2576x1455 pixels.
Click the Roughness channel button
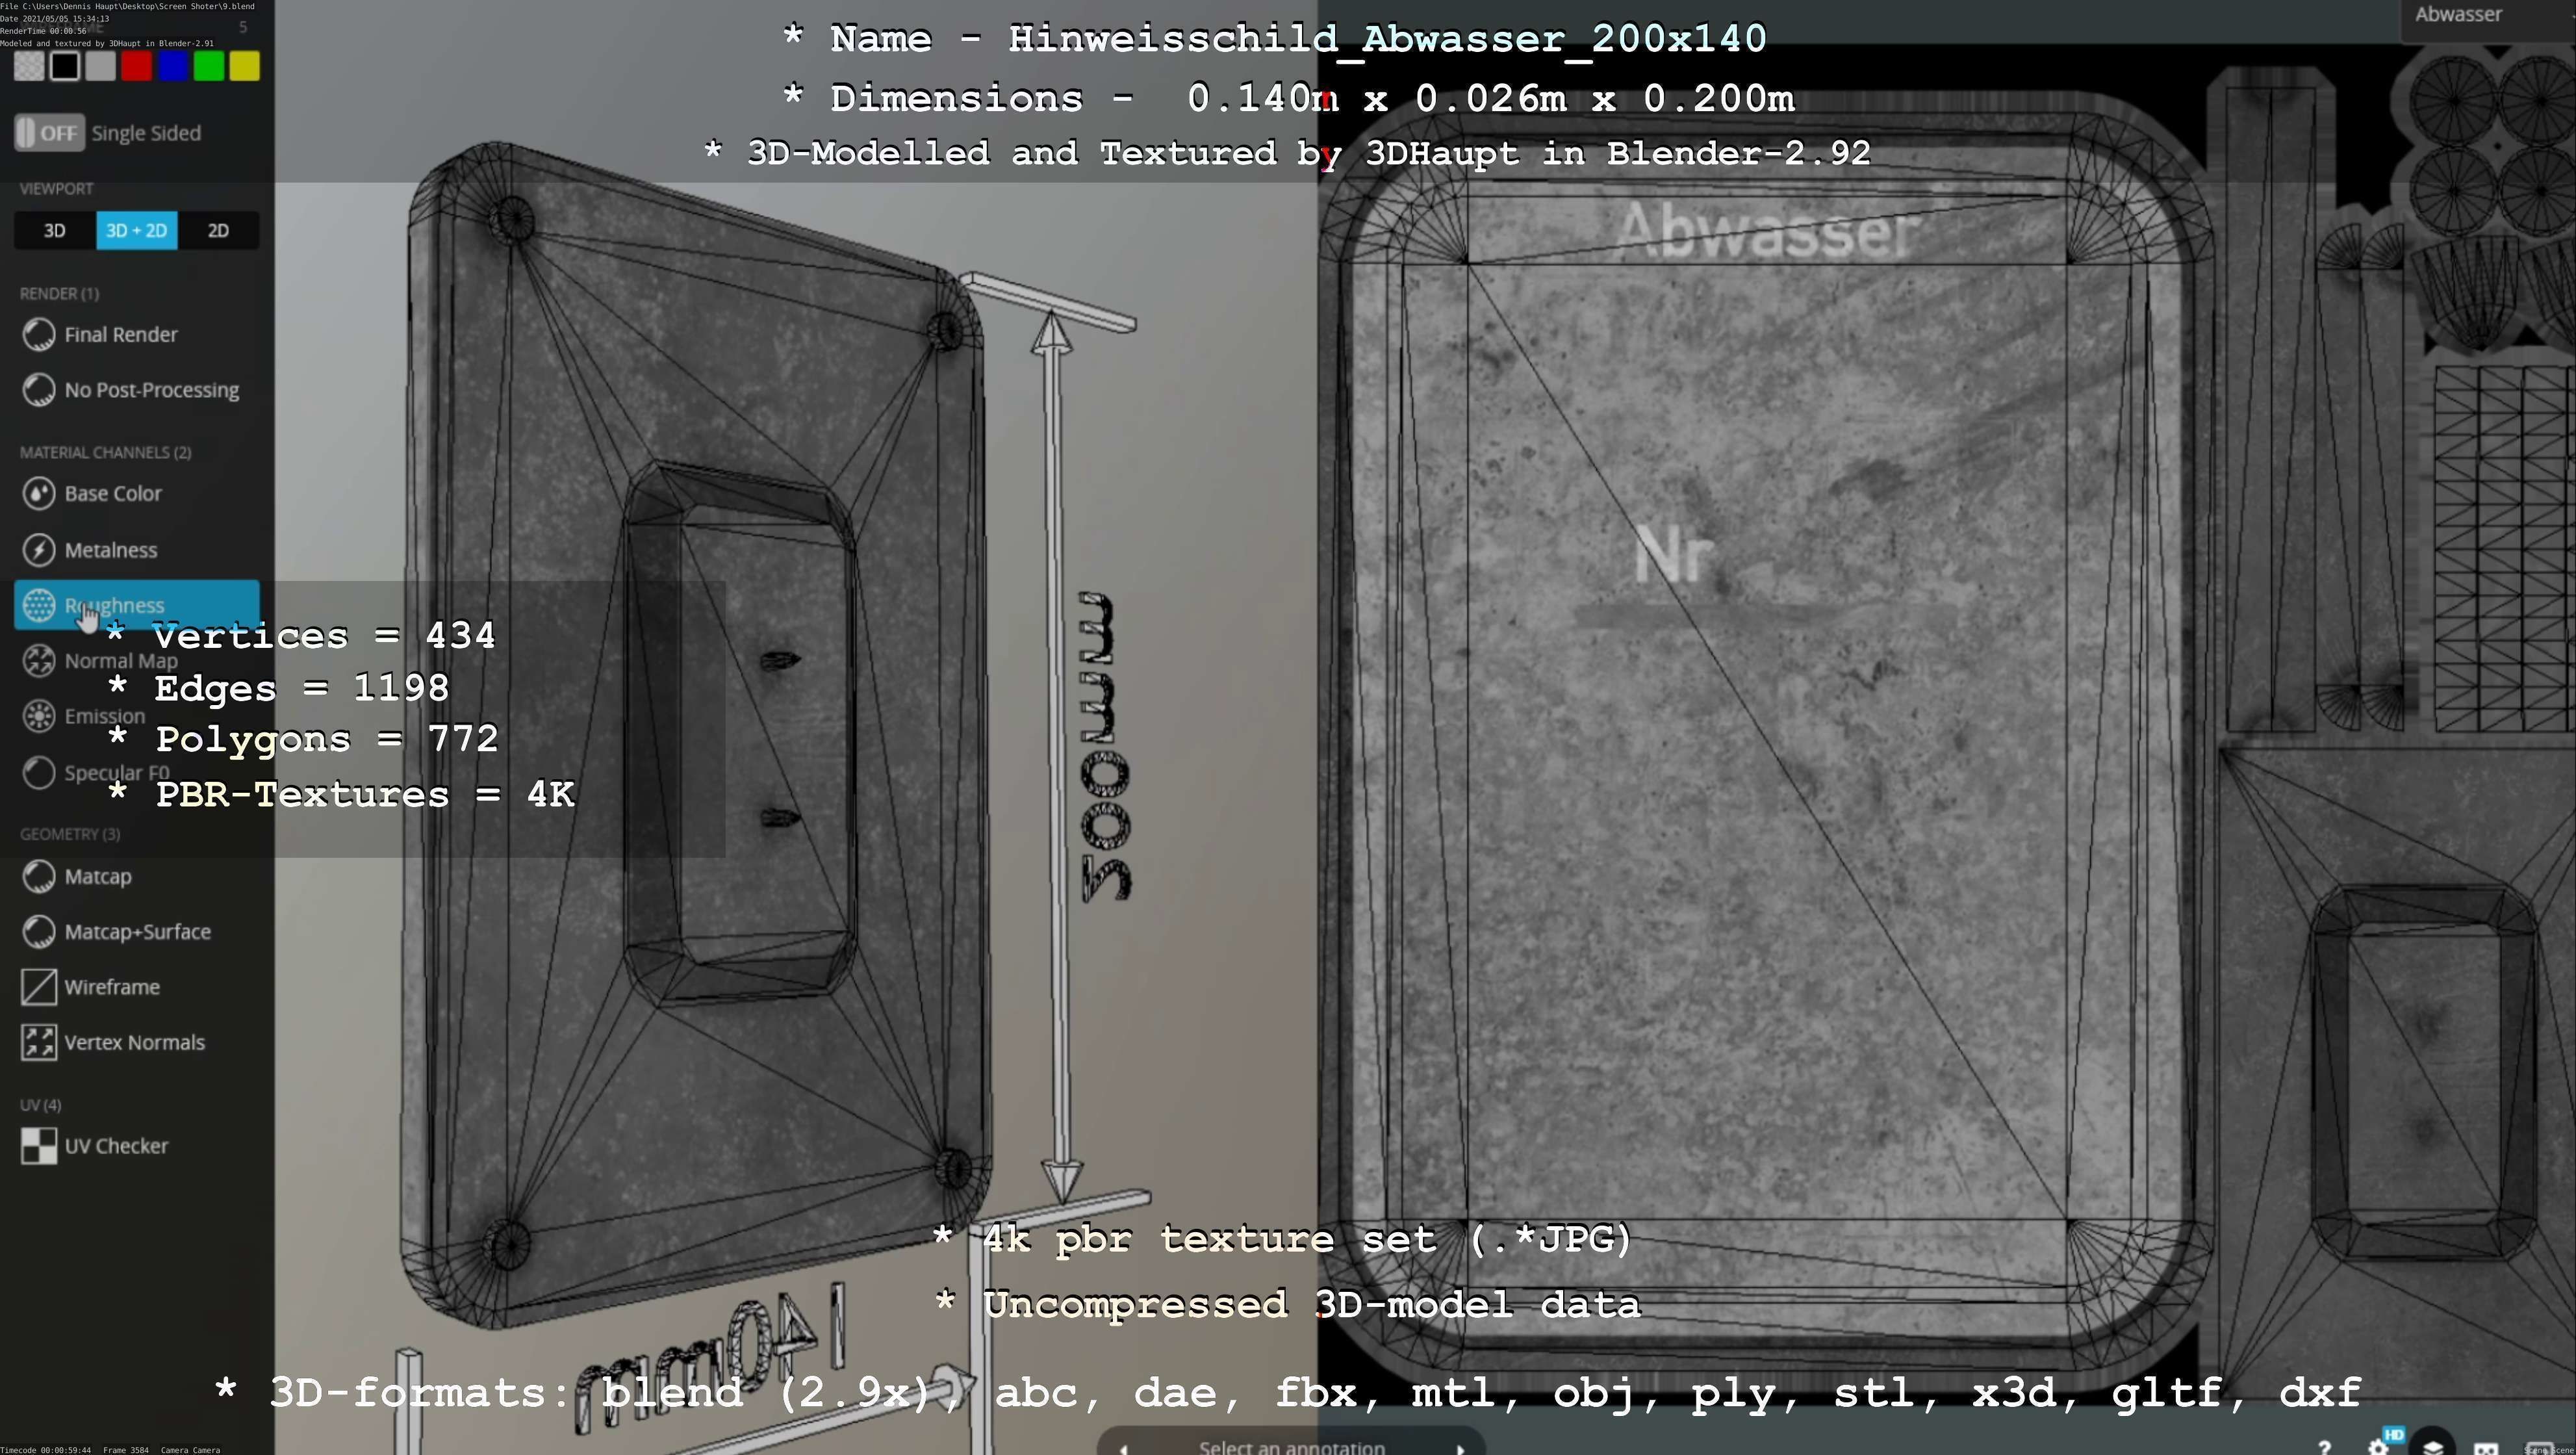(136, 605)
